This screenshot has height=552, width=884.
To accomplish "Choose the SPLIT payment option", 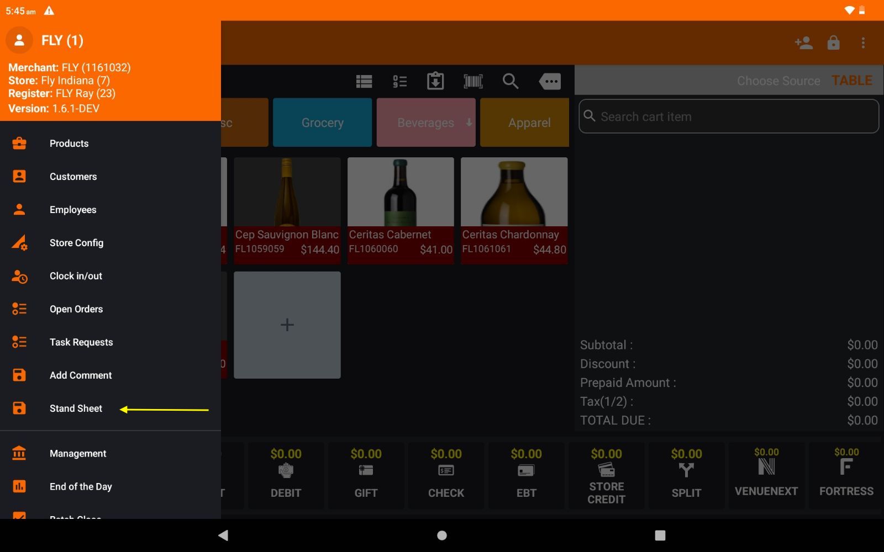I will (686, 475).
